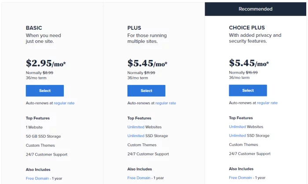Click the $2.95/mo price in Basic plan
This screenshot has width=308, height=184.
pyautogui.click(x=46, y=64)
